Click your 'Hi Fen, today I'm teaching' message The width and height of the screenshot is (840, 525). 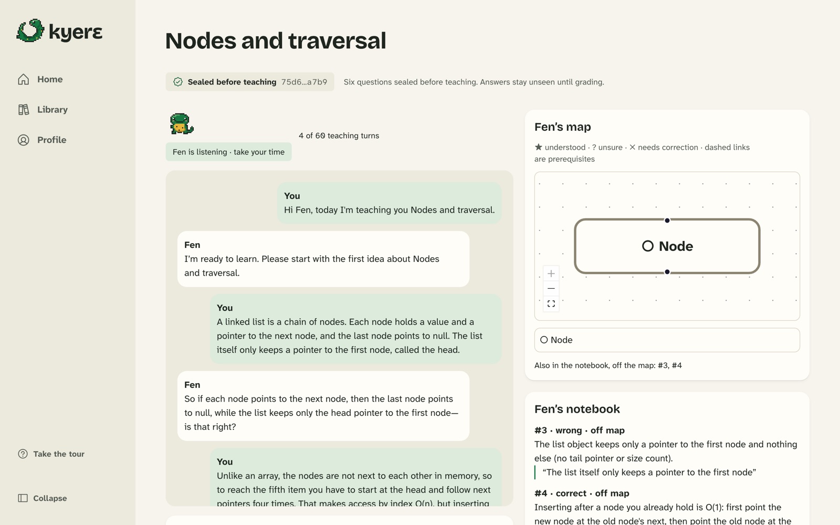[x=389, y=203]
